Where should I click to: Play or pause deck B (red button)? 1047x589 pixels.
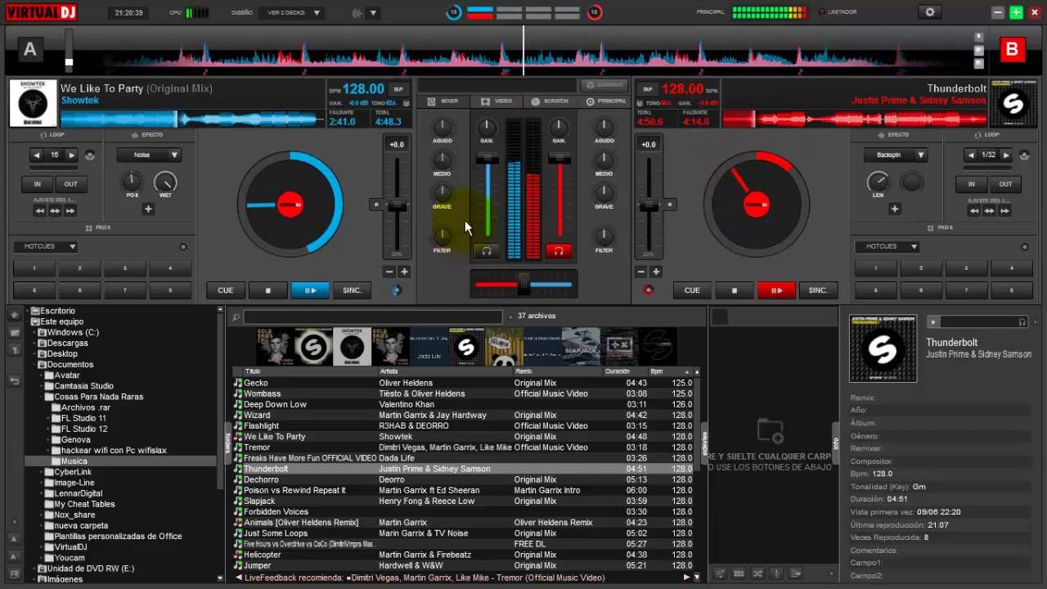(776, 290)
